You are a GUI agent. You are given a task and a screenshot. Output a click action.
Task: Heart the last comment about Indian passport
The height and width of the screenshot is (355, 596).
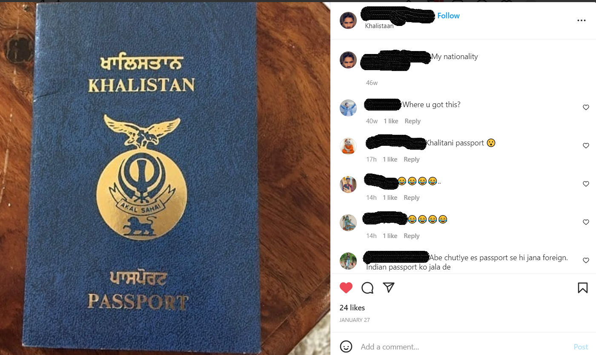(x=586, y=261)
